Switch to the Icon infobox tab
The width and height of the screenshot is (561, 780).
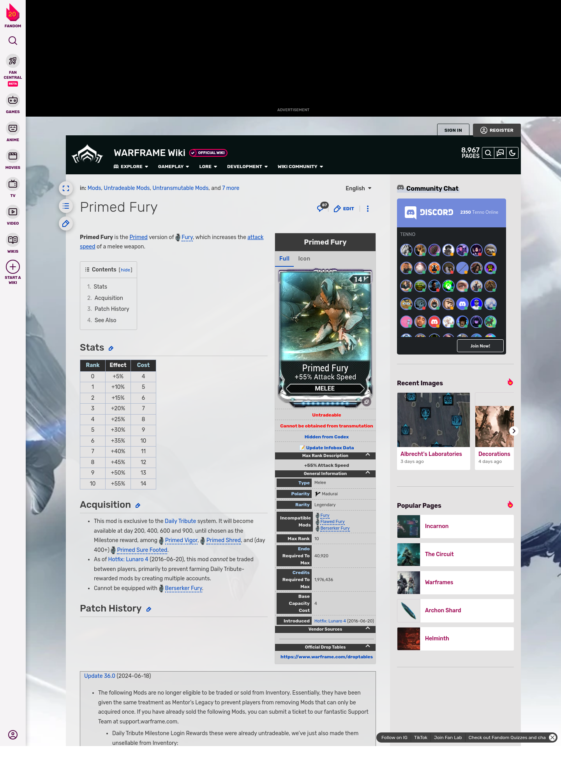click(x=304, y=259)
